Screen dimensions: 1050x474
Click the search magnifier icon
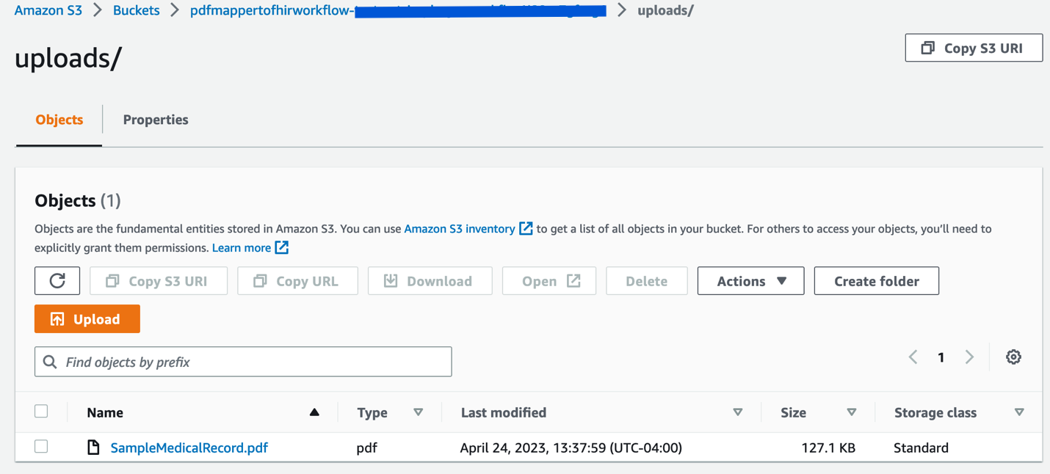50,362
